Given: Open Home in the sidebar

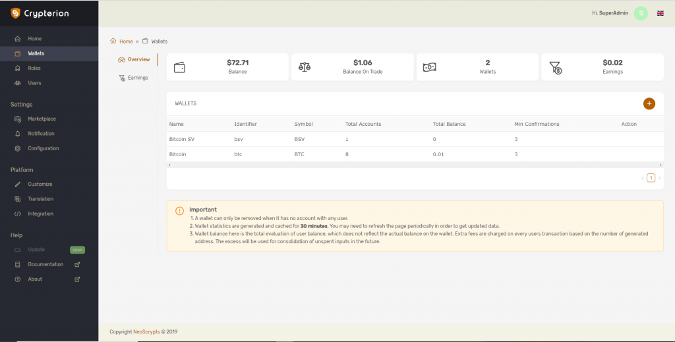Looking at the screenshot, I should 49,39.
